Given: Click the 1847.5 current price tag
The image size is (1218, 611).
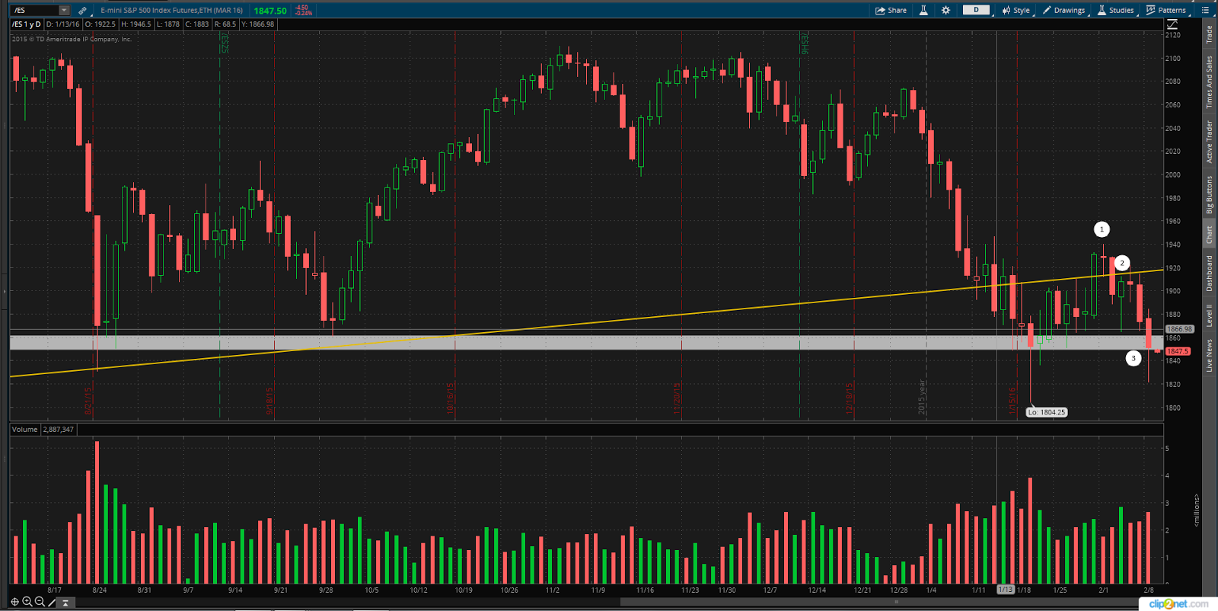Looking at the screenshot, I should point(1177,351).
